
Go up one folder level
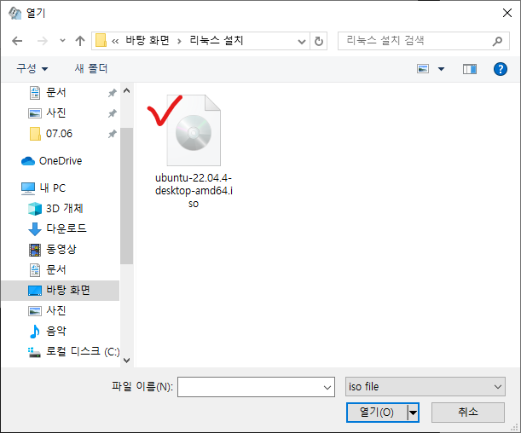pos(80,41)
